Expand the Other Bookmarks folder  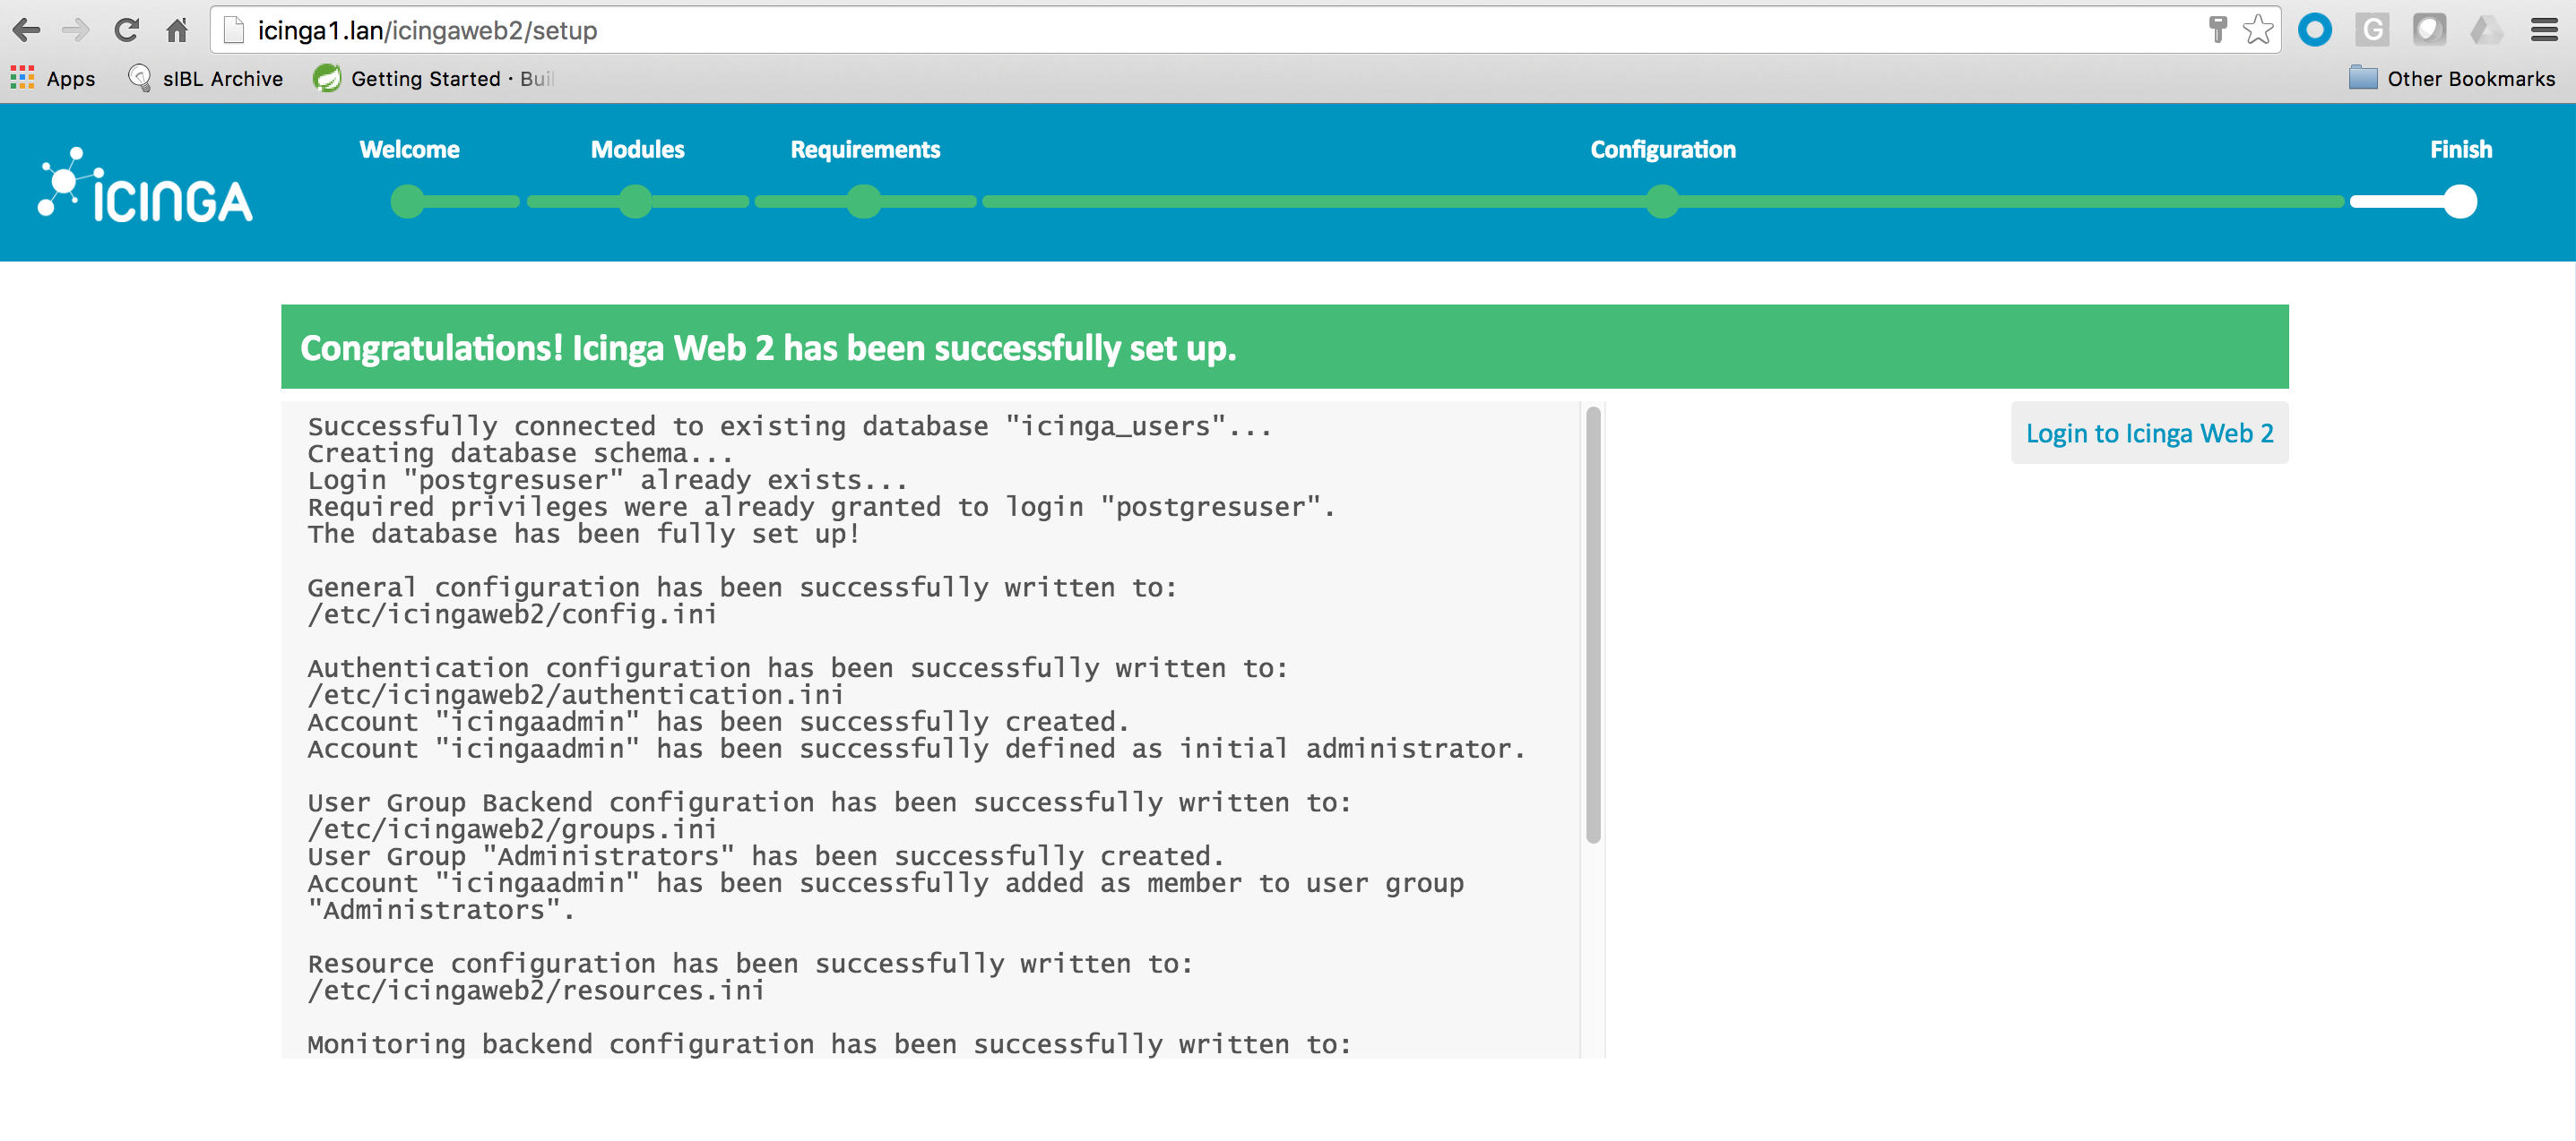coord(2452,79)
